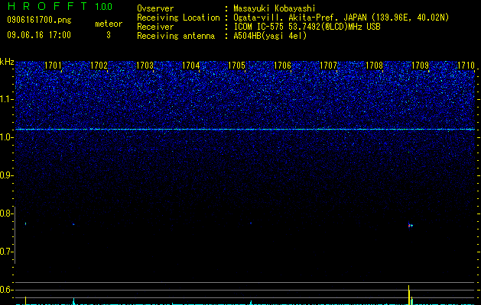The height and width of the screenshot is (305, 481).
Task: Click the tall yellow peak in bottom graph
Action: point(409,295)
